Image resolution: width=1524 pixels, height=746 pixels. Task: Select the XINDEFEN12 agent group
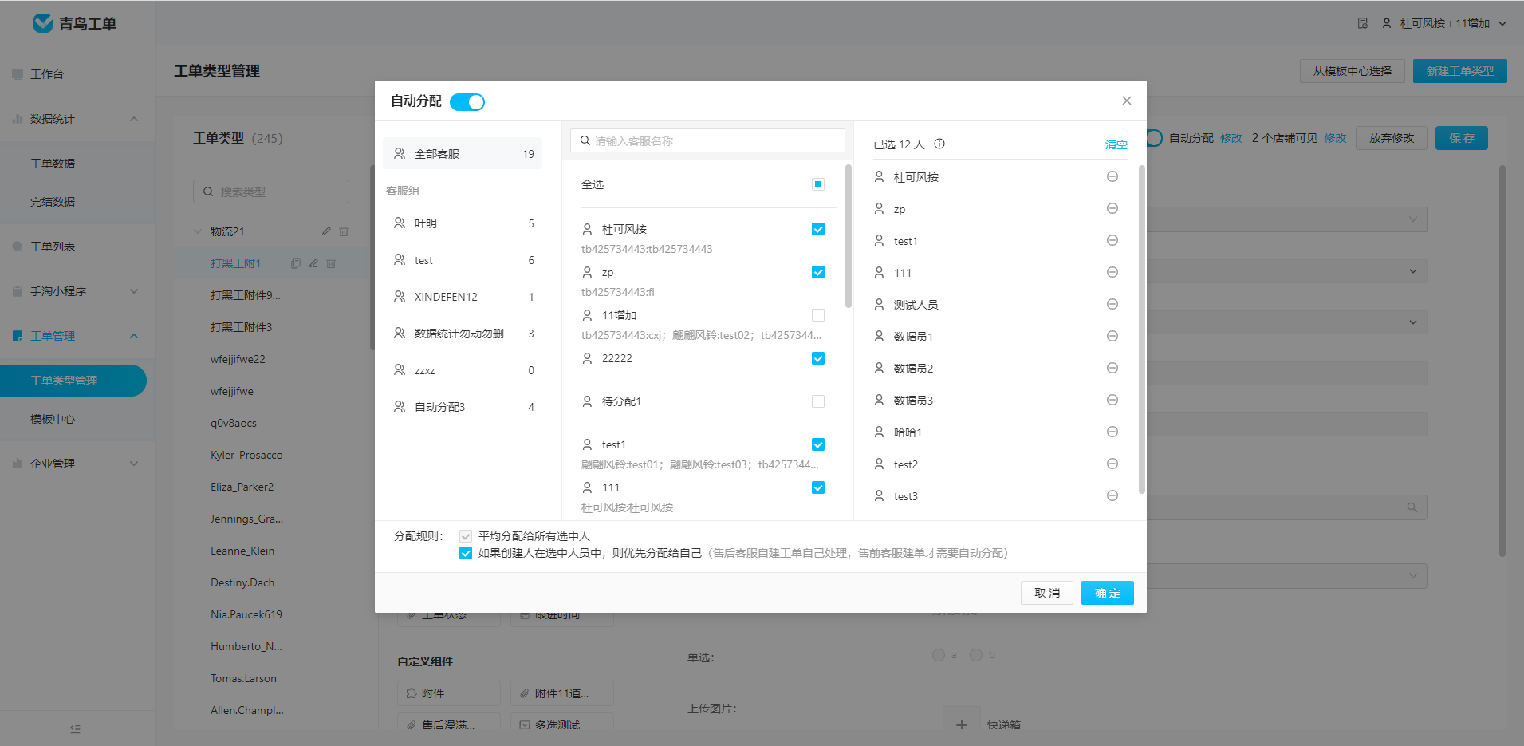click(463, 297)
